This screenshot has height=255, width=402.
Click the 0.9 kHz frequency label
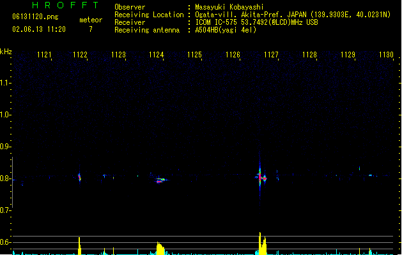click(x=5, y=147)
